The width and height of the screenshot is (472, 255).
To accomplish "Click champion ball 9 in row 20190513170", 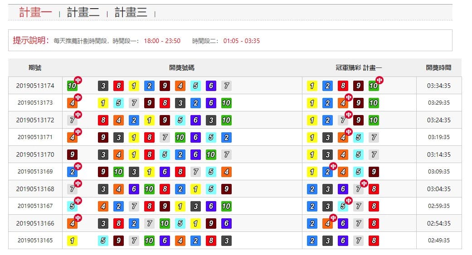I will pos(72,154).
